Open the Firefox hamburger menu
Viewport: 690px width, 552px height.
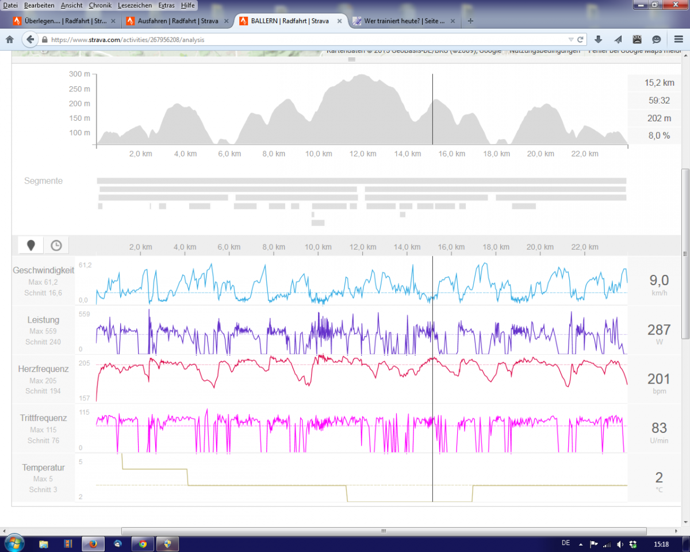678,40
